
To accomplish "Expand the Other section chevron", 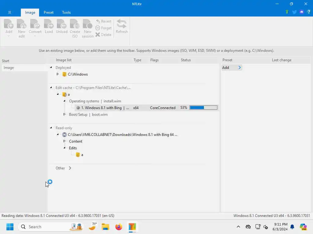I will 70,168.
